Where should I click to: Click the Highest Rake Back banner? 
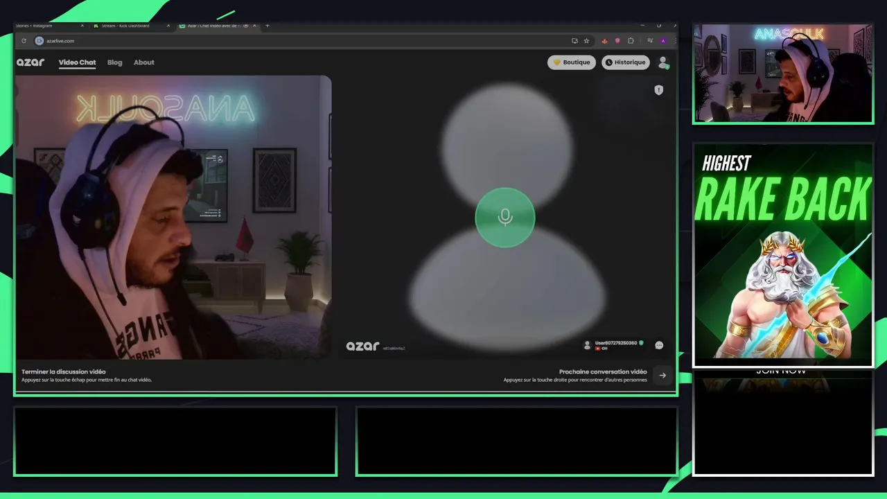tap(783, 255)
